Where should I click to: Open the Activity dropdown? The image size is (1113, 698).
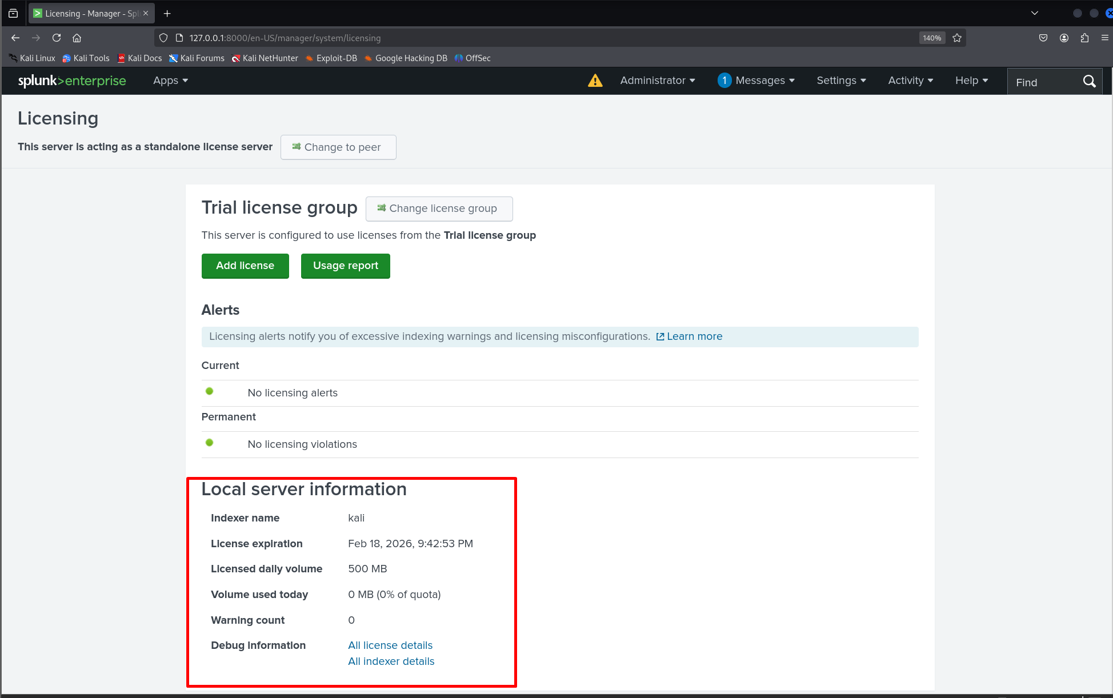[x=910, y=81]
